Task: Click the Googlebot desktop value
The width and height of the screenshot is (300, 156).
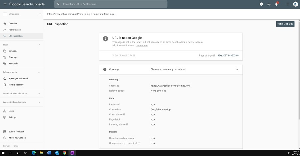Action: [x=161, y=110]
